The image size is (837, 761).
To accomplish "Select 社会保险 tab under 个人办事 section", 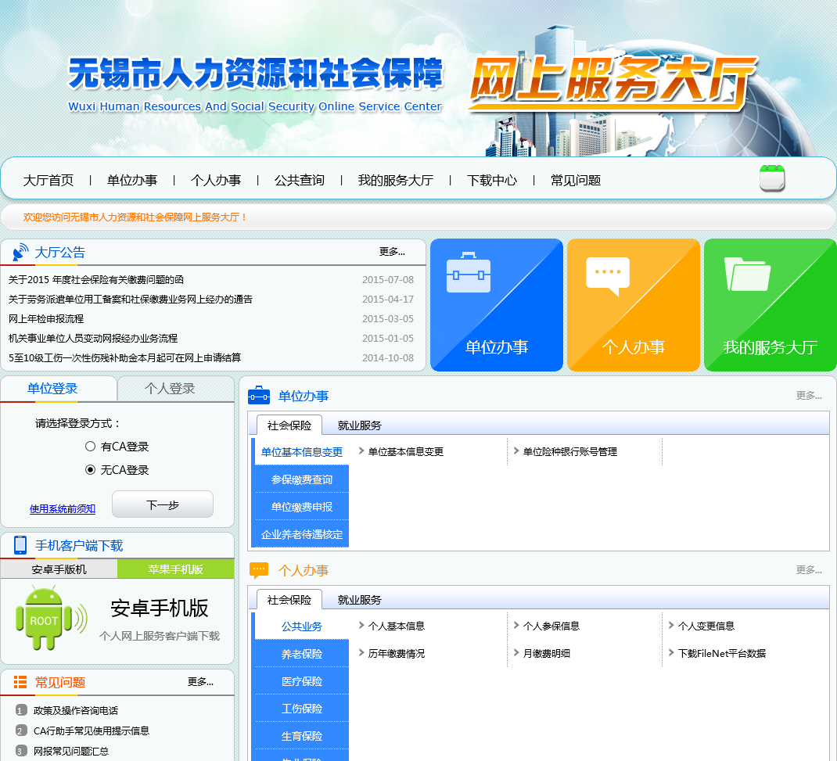I will (289, 600).
